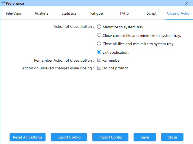Select Minimize to system tray option
Viewport: 193px width, 144px height.
[99, 27]
